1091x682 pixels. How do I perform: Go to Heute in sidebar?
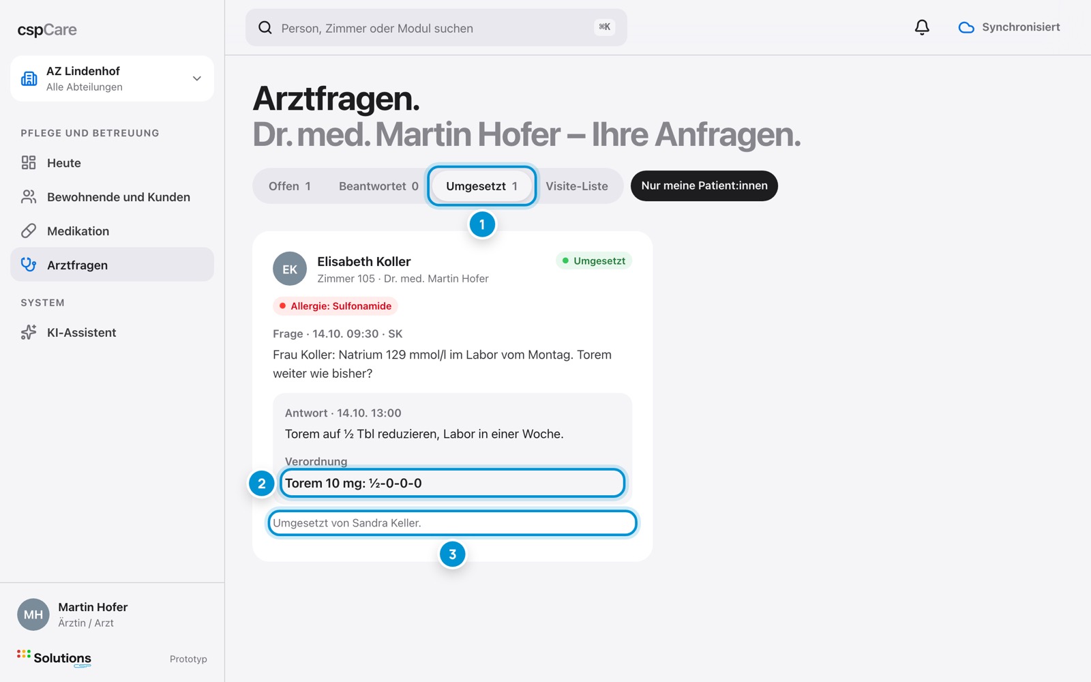[112, 162]
